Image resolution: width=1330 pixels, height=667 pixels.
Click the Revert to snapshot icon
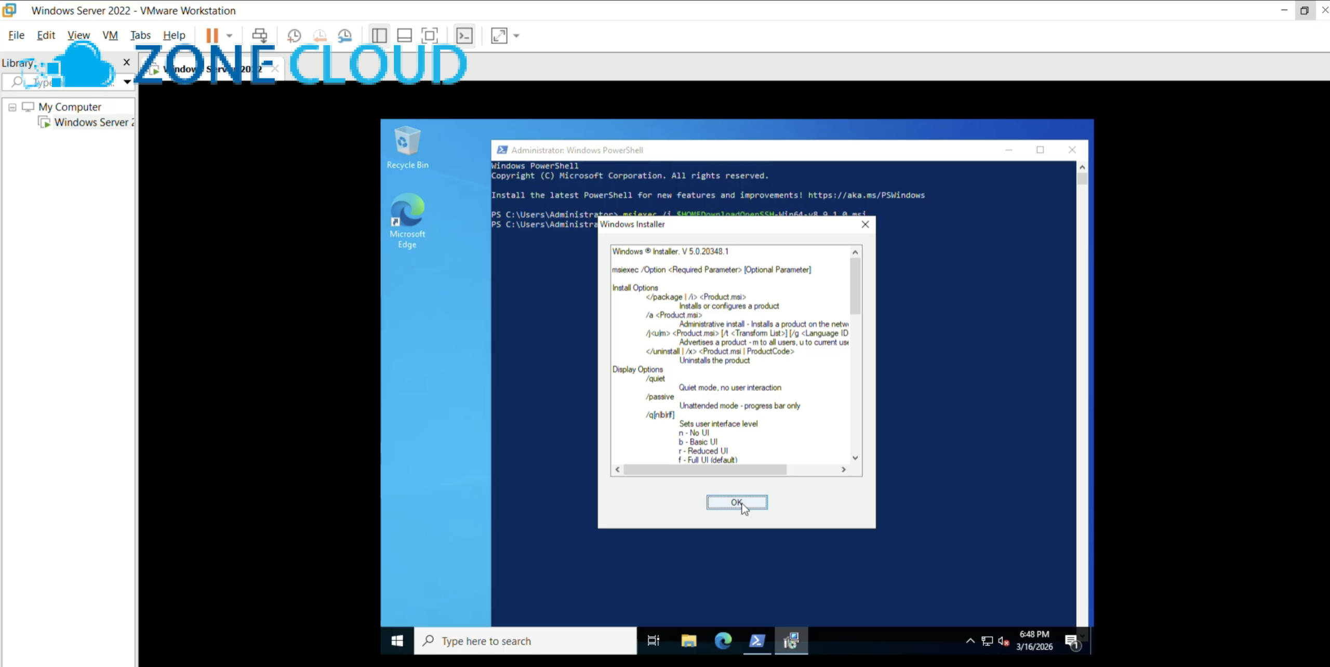point(320,35)
